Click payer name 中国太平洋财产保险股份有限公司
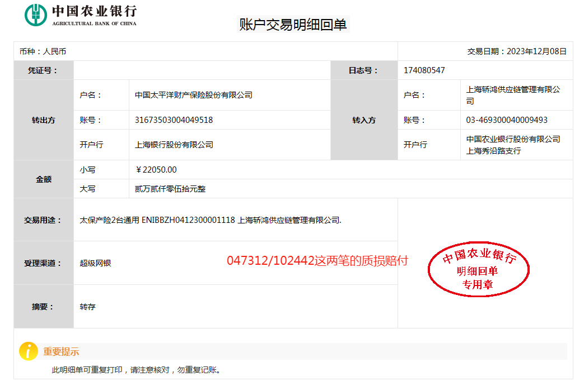Viewport: 584px width, 386px height. [193, 95]
